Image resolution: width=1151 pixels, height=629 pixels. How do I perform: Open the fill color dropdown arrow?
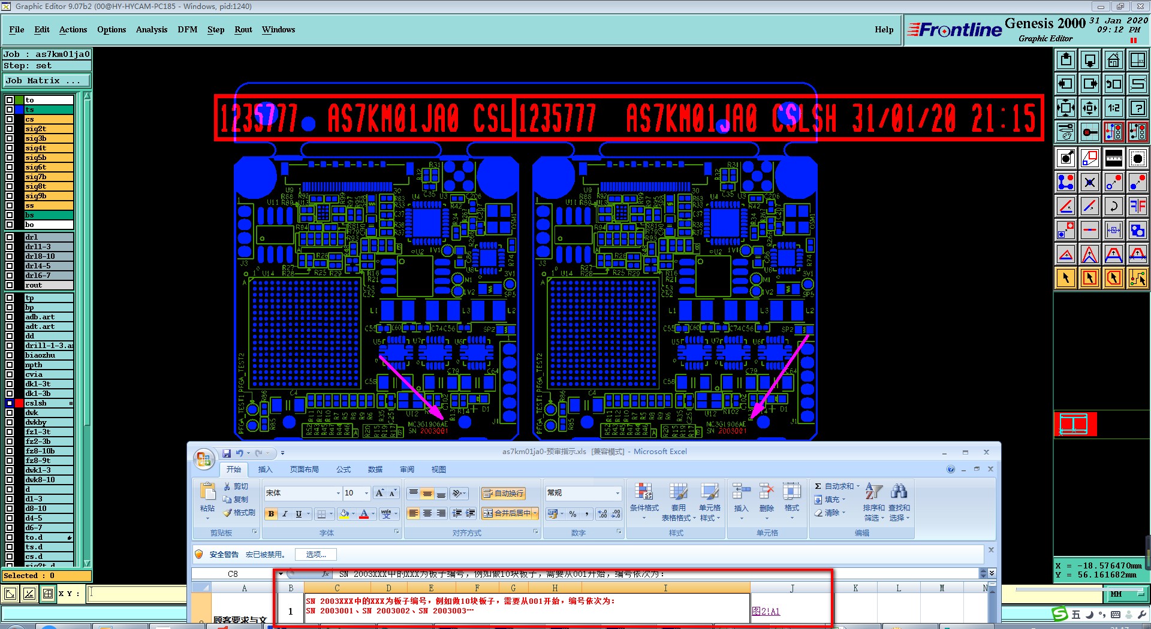pos(353,513)
